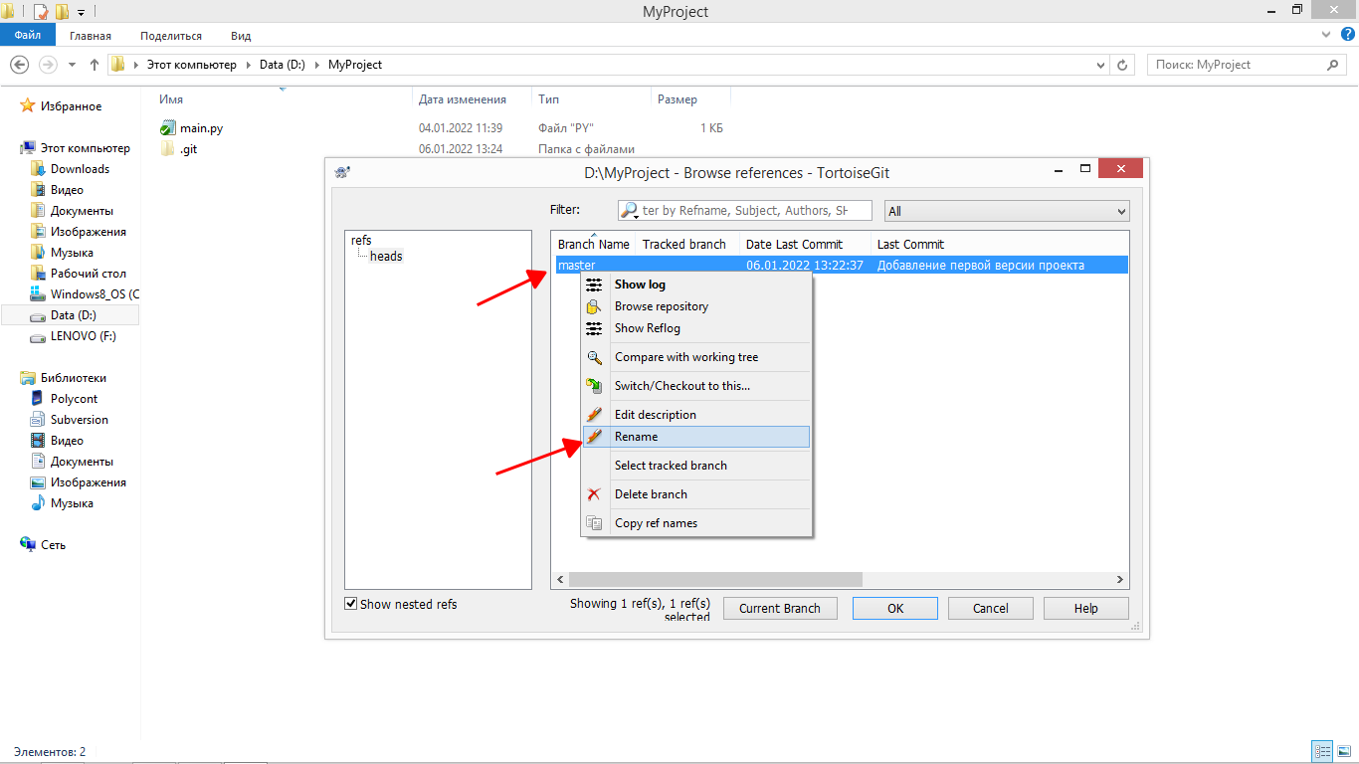The width and height of the screenshot is (1359, 764).
Task: Select the master branch row
Action: point(840,266)
